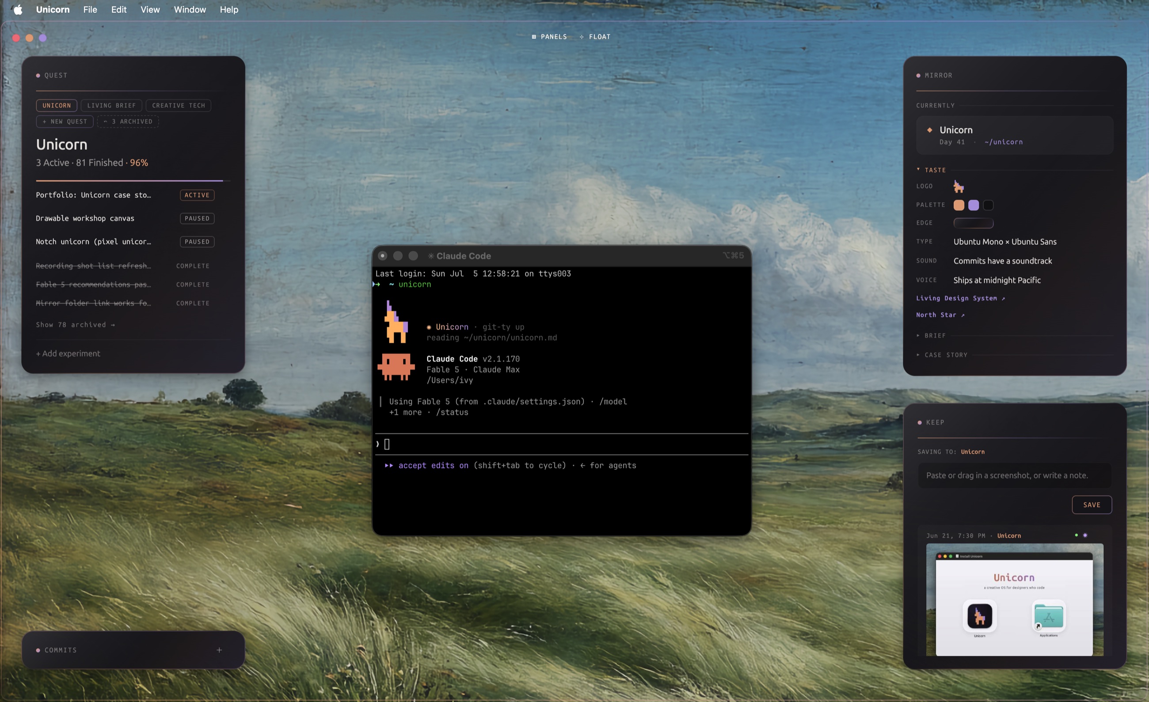Select the UNICORN quest tab
This screenshot has width=1149, height=702.
[x=57, y=105]
